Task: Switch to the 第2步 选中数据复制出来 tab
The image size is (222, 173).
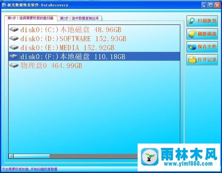Action: 80,18
